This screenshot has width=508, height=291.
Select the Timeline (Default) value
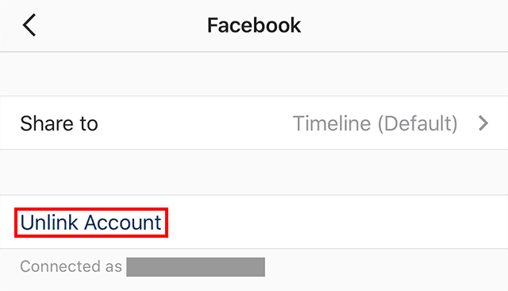[375, 123]
